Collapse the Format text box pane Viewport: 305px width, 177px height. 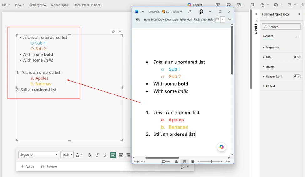click(299, 14)
